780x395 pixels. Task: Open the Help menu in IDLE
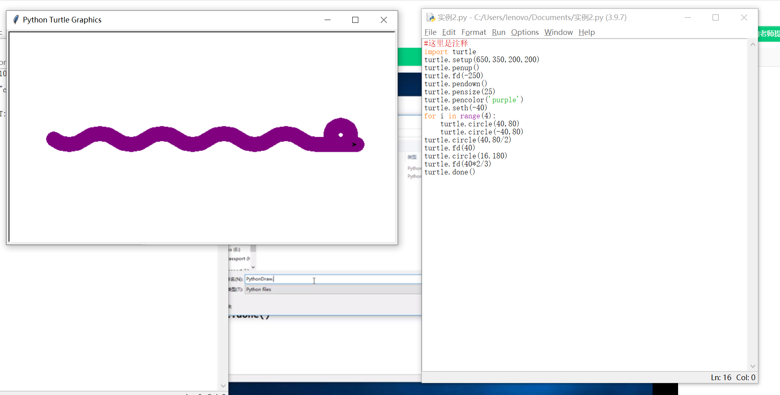[x=587, y=32]
